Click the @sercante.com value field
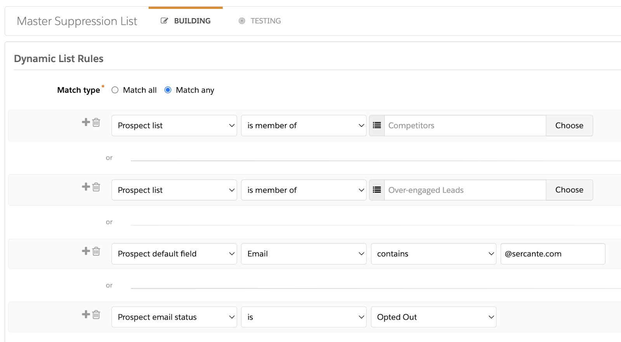Screen dimensions: 621x342 pos(553,254)
